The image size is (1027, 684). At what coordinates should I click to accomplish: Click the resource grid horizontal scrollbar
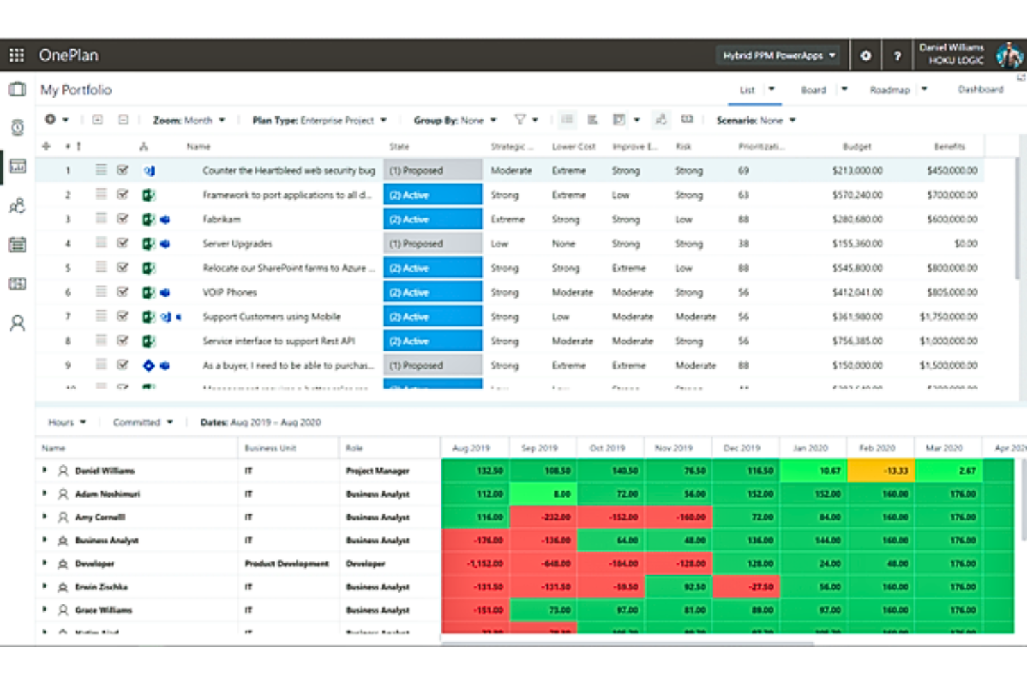coord(628,644)
